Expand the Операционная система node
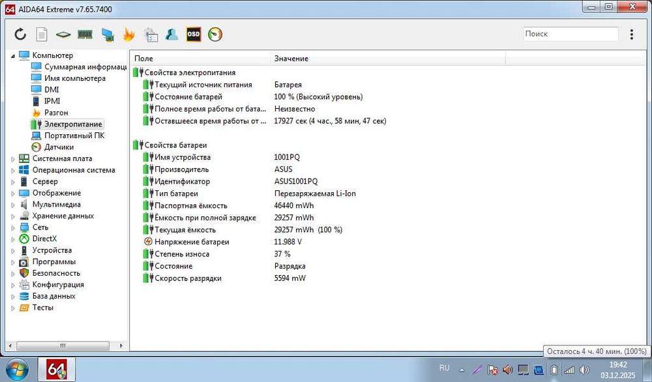Viewport: 652px width, 382px height. (13, 170)
